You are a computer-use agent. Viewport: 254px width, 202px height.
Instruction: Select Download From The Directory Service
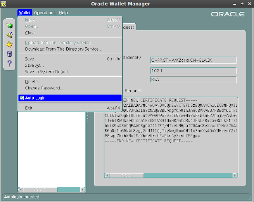coord(70,49)
